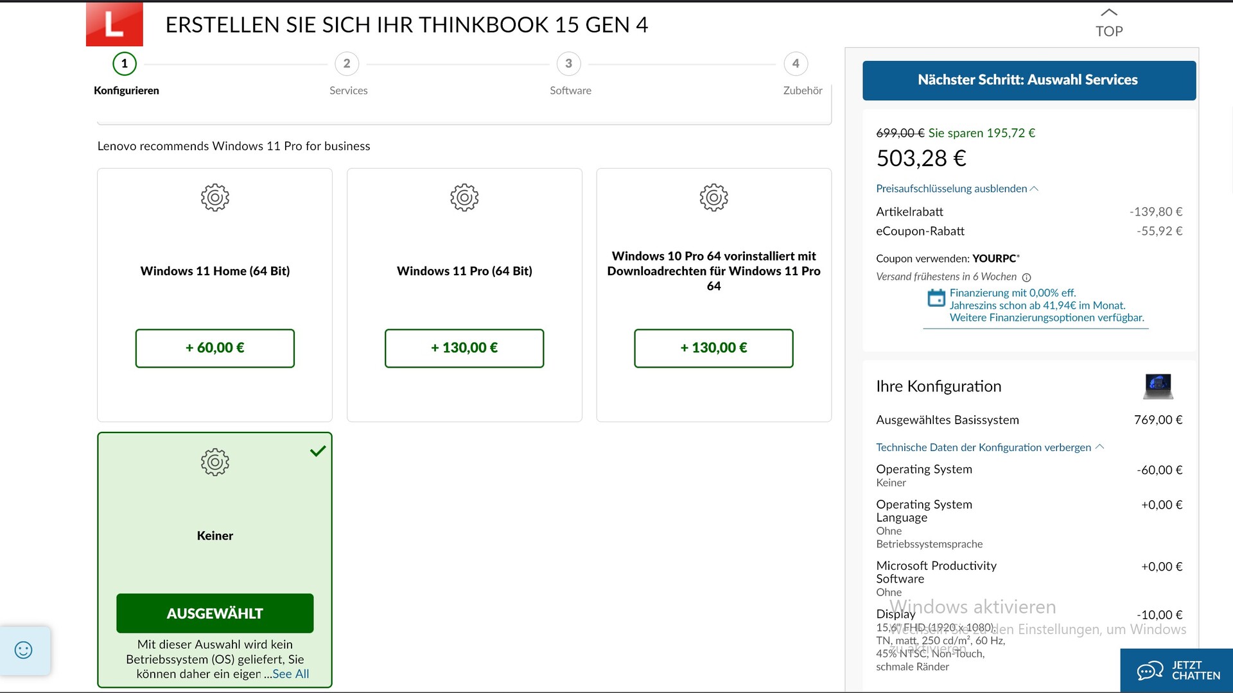
Task: Click the red Lenovo logo
Action: click(114, 24)
